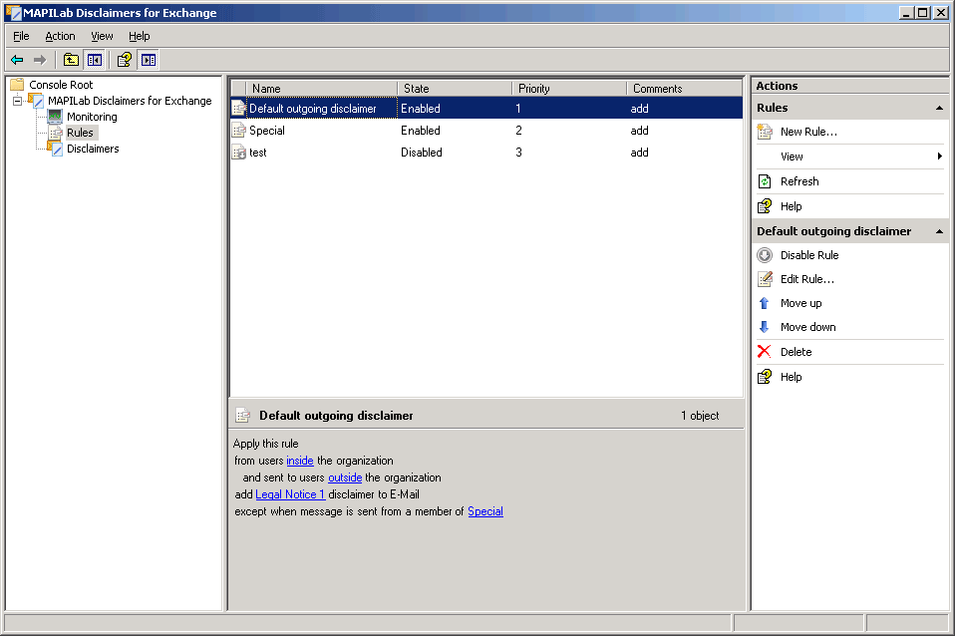
Task: Select the Disclaimers tree item
Action: click(x=93, y=149)
